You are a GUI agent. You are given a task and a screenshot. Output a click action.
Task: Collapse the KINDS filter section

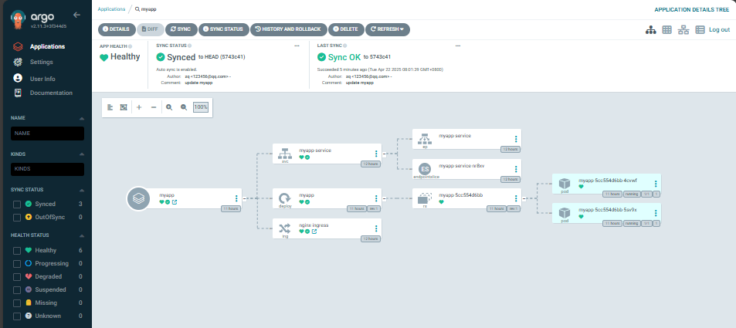pyautogui.click(x=82, y=154)
